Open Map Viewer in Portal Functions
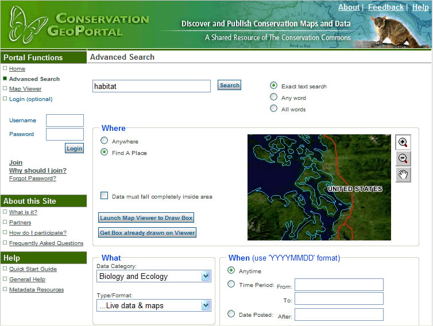 click(x=25, y=89)
